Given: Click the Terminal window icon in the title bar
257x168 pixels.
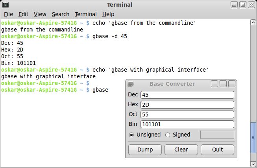Looking at the screenshot, I should click(x=6, y=5).
